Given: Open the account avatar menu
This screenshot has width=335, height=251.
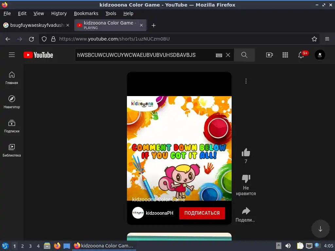Looking at the screenshot, I should [320, 55].
